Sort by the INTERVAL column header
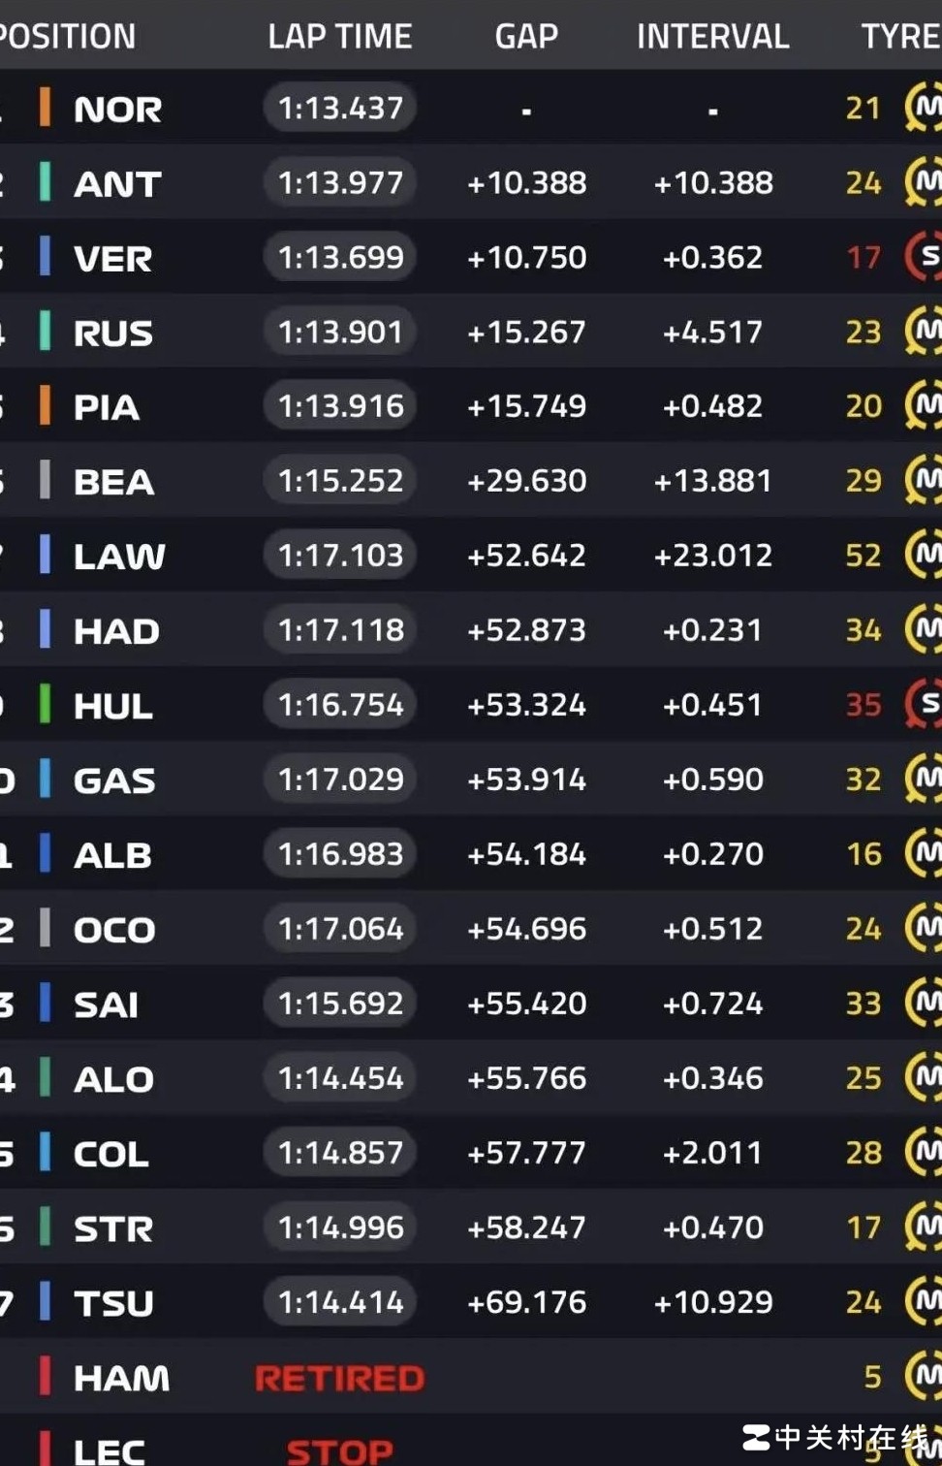Image resolution: width=942 pixels, height=1466 pixels. click(712, 37)
